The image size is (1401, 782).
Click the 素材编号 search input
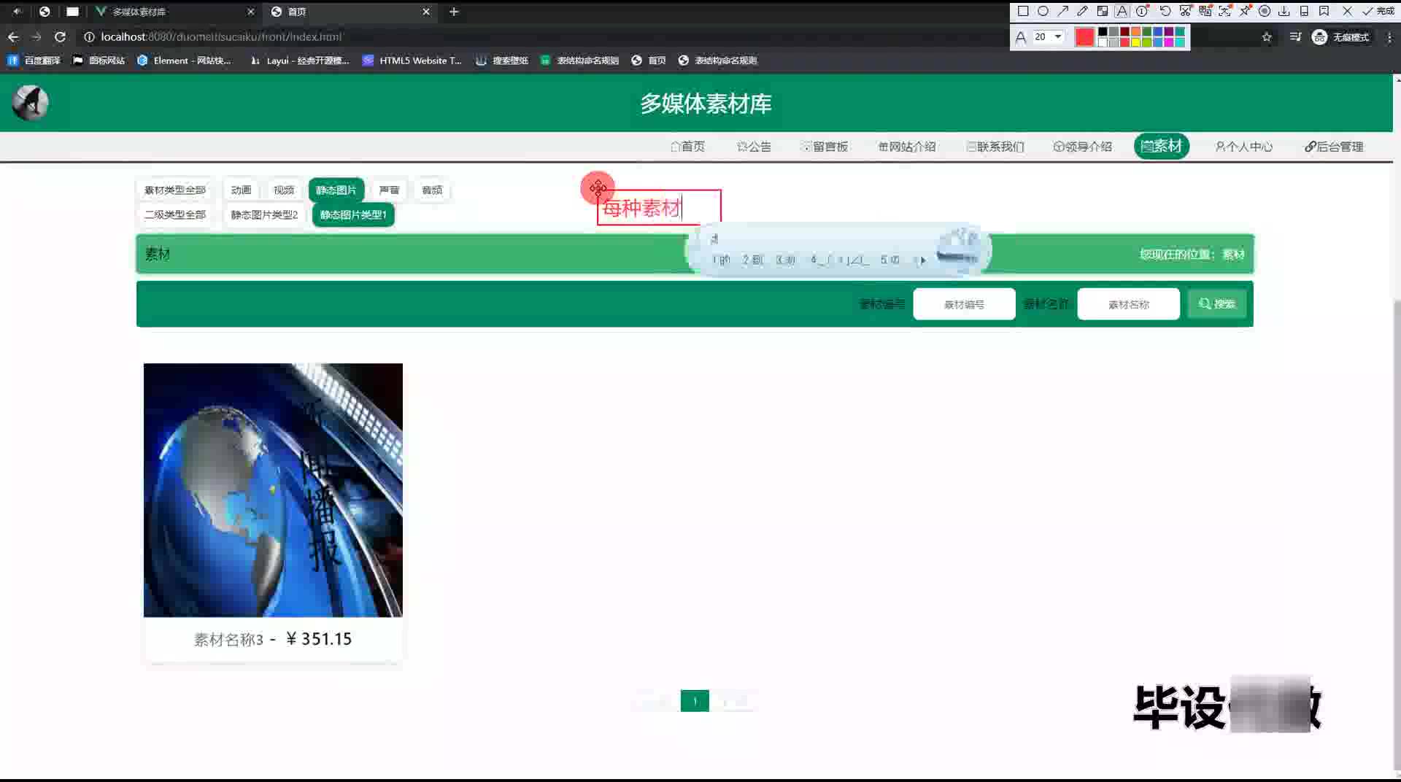point(964,304)
